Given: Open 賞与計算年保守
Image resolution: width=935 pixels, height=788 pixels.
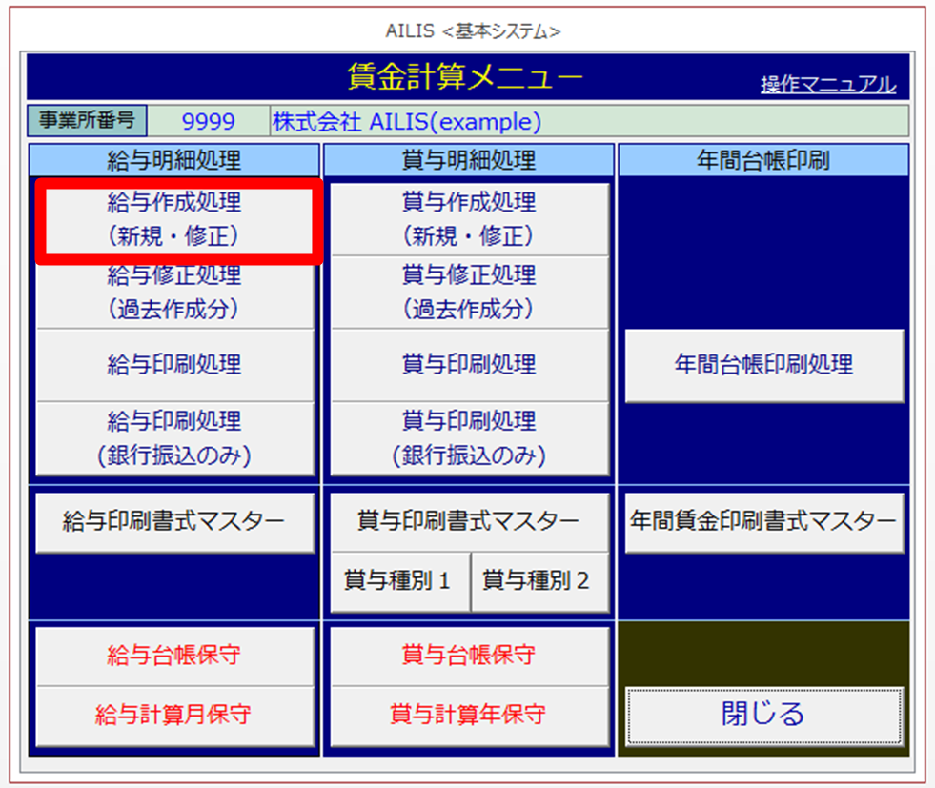Looking at the screenshot, I should [x=469, y=716].
